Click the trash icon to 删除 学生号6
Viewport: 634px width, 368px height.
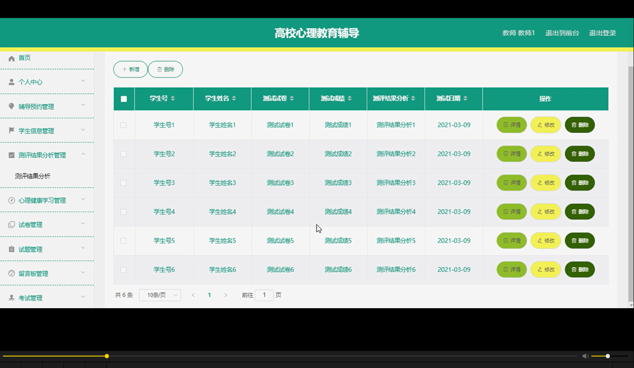[x=573, y=269]
